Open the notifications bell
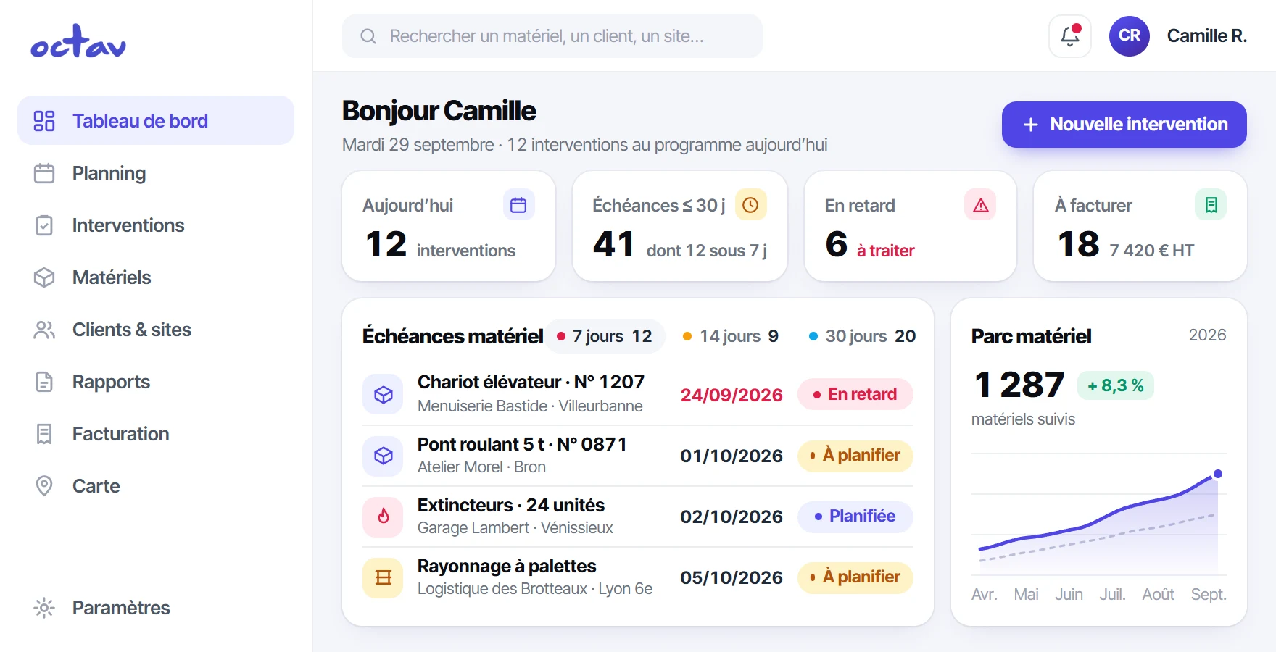The width and height of the screenshot is (1276, 652). coord(1070,36)
